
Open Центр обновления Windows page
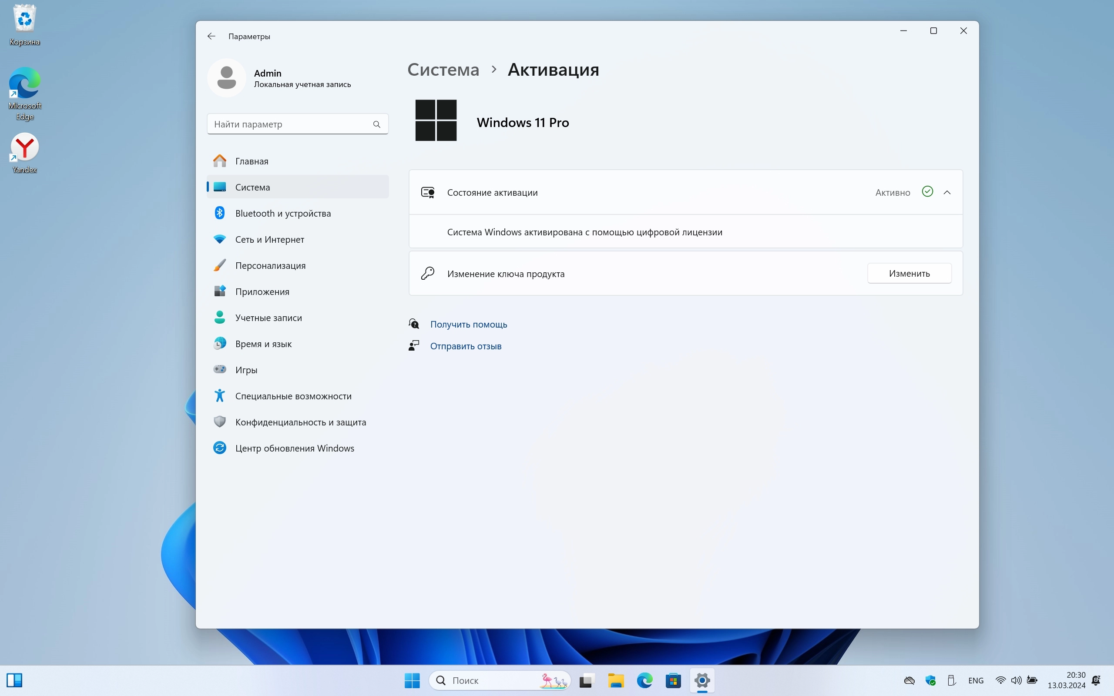tap(294, 448)
